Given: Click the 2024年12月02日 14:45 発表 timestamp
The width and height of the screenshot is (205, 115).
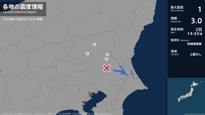Looking at the screenshot, I should pyautogui.click(x=23, y=19).
